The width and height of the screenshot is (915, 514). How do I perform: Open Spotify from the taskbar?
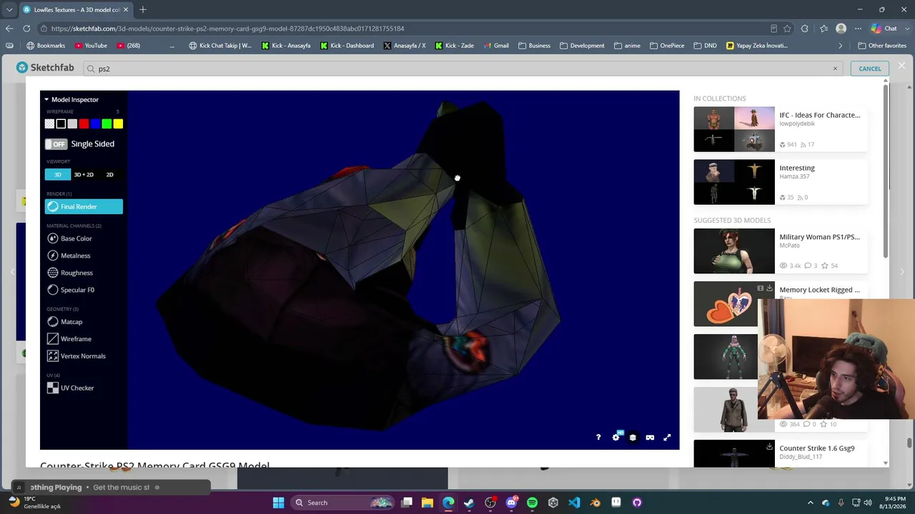[x=532, y=503]
